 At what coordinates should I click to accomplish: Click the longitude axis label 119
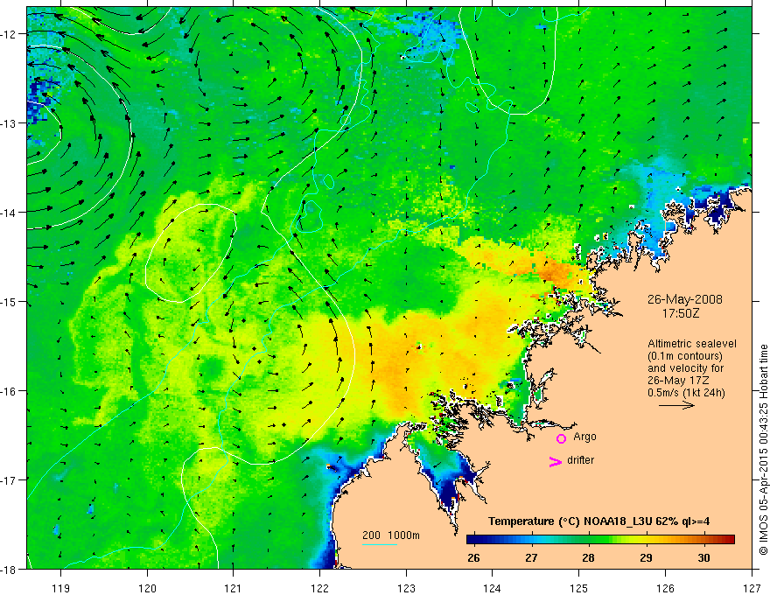click(x=61, y=588)
